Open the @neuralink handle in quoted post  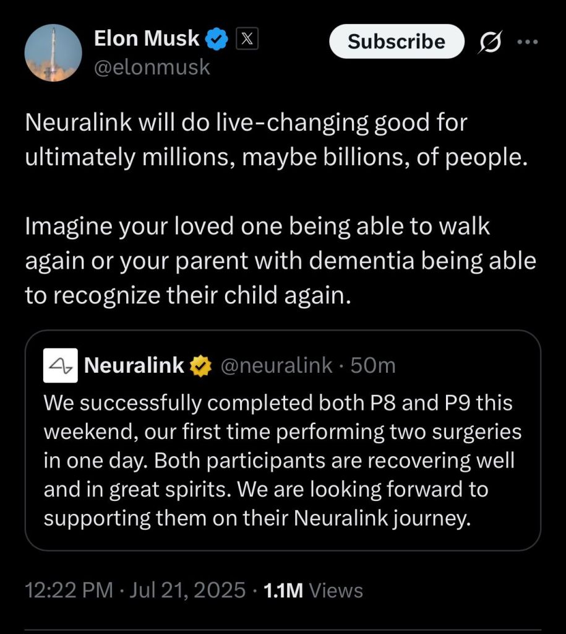[x=276, y=366]
